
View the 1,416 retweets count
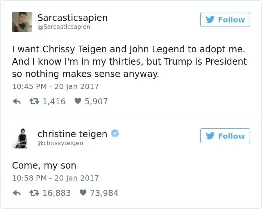click(x=54, y=101)
